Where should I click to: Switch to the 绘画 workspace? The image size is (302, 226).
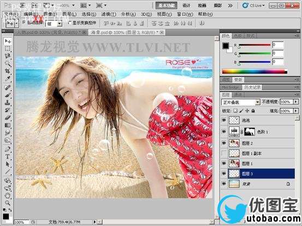click(x=202, y=5)
